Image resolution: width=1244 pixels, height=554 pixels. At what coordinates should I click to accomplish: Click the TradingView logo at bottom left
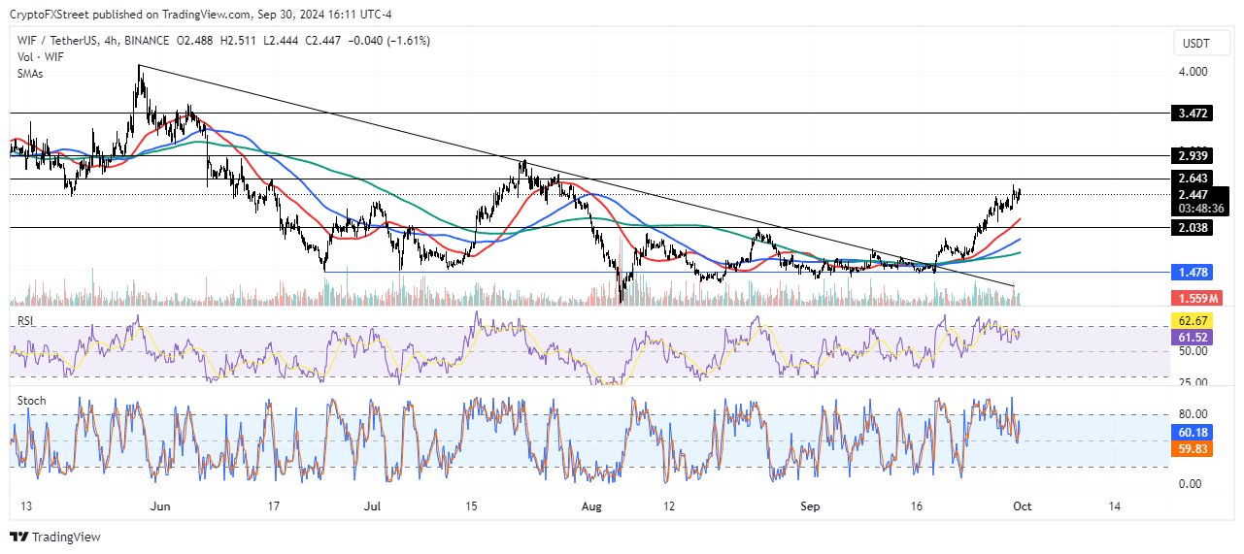tap(55, 537)
